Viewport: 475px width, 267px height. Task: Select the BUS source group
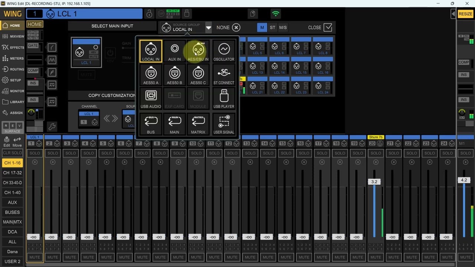pos(151,124)
